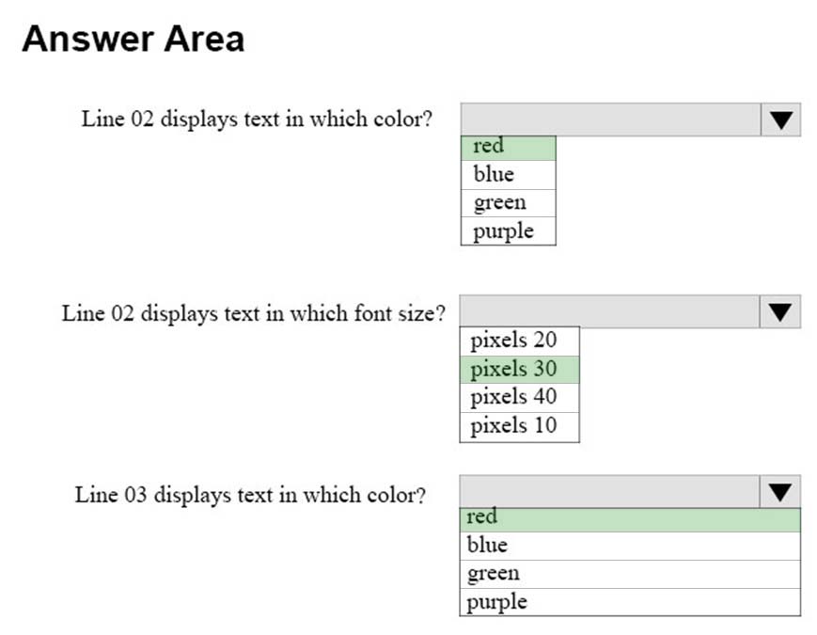
Task: Open the Line 03 color dropdown arrow
Action: (780, 492)
